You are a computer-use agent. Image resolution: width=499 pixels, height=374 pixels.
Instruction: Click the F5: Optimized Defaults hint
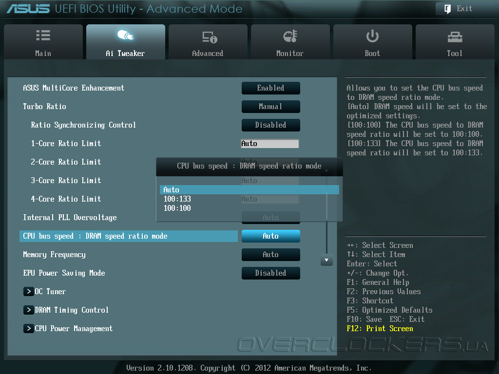(389, 310)
